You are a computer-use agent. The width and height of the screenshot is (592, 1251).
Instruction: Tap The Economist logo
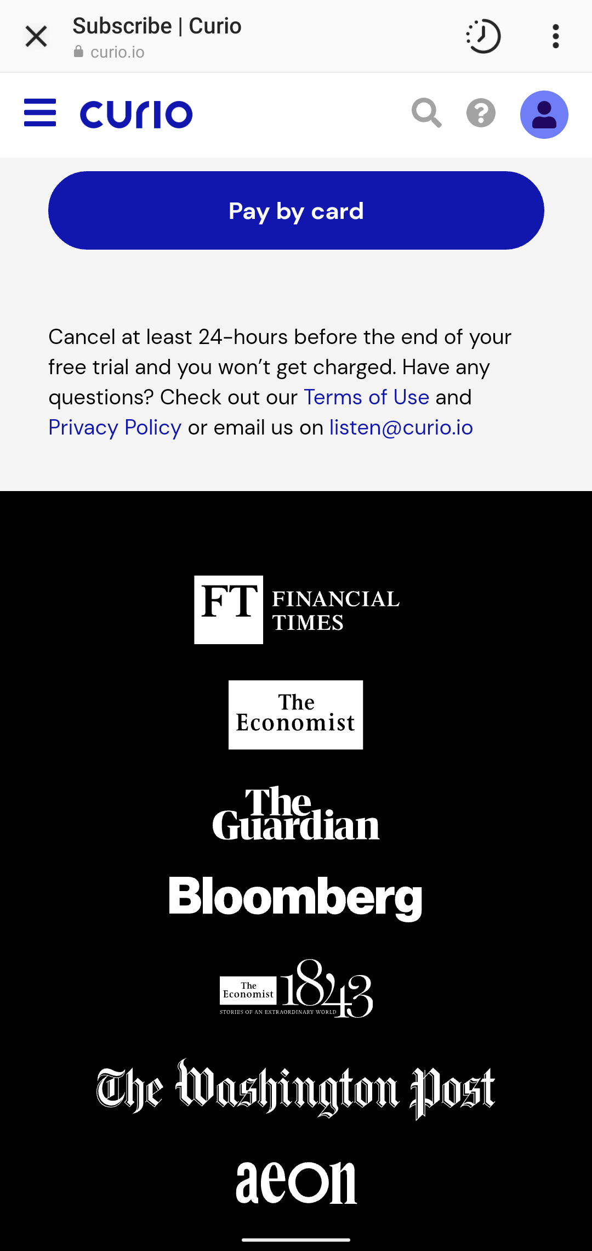(295, 714)
